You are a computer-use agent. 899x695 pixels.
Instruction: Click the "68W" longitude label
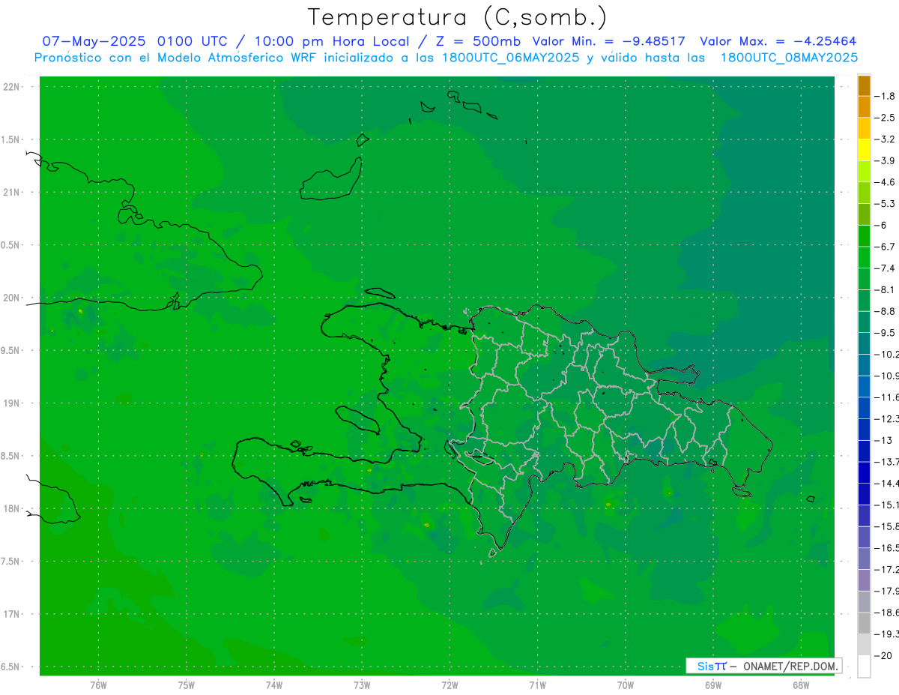pos(801,685)
